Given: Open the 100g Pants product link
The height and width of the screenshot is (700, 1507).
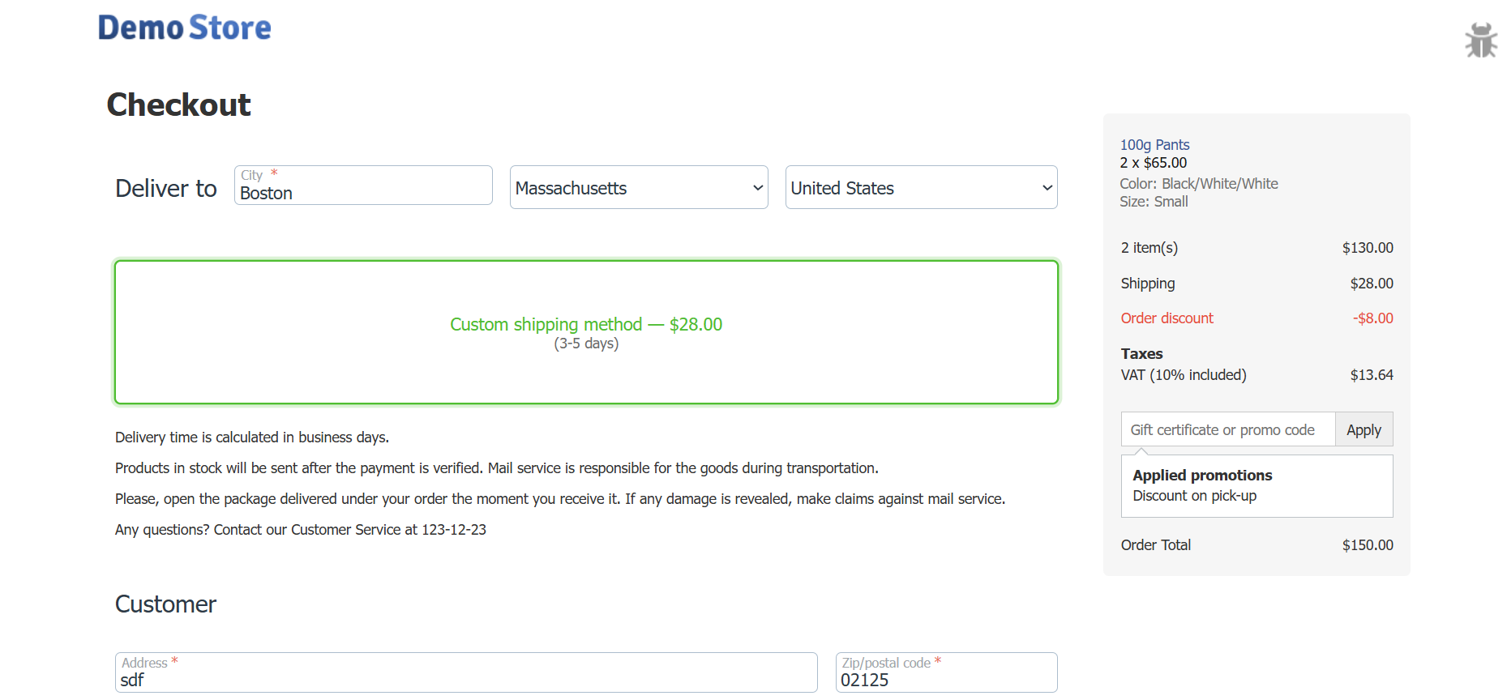Looking at the screenshot, I should pos(1154,145).
